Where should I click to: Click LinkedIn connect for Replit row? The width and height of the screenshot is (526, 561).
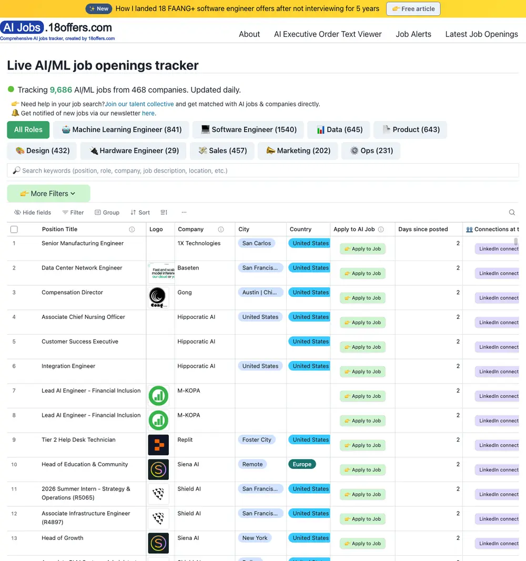[x=497, y=445]
